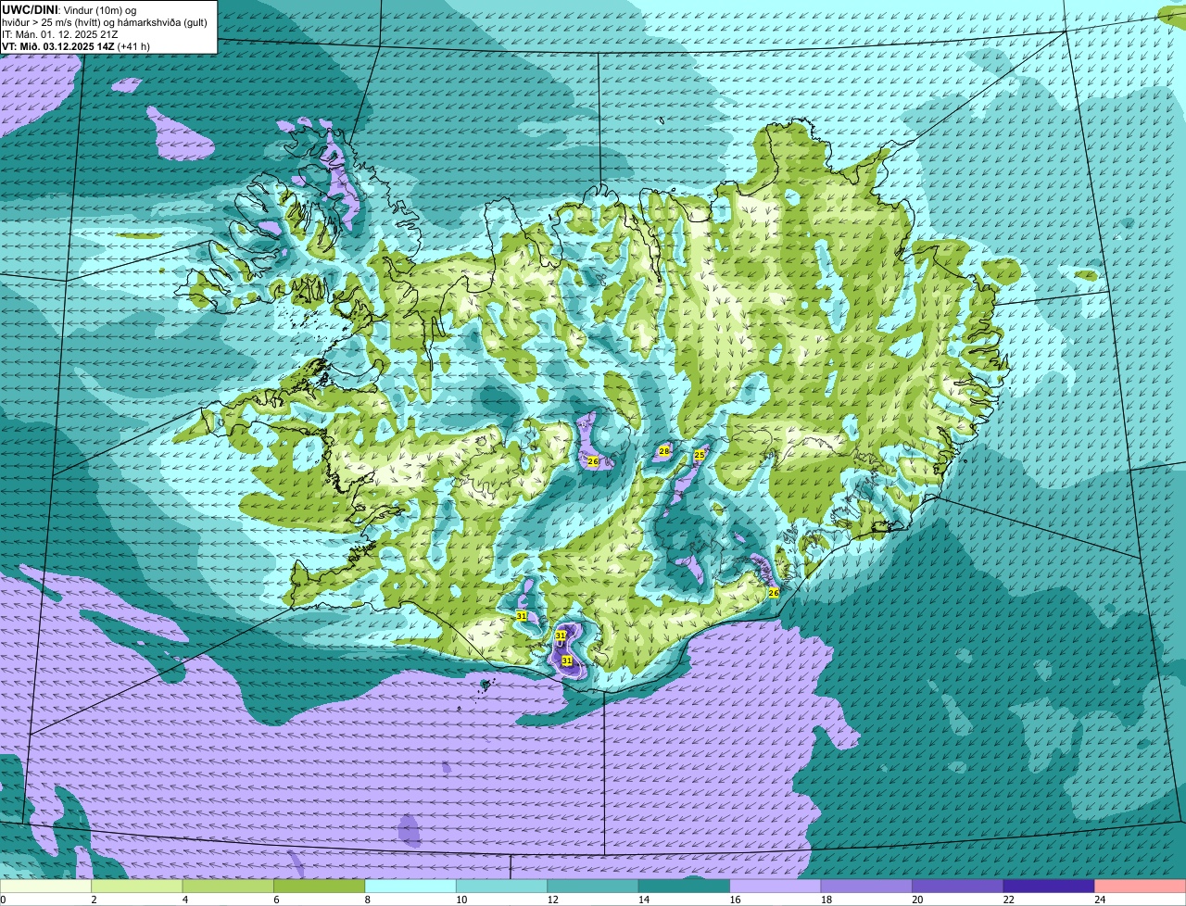This screenshot has height=906, width=1186.
Task: Select the light green 2–4 m/s legend swatch
Action: click(x=137, y=886)
